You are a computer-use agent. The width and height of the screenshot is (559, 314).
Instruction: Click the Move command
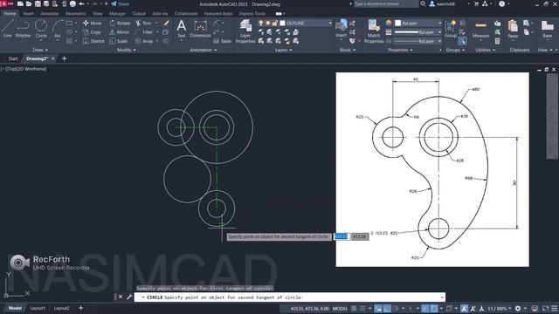pyautogui.click(x=92, y=23)
